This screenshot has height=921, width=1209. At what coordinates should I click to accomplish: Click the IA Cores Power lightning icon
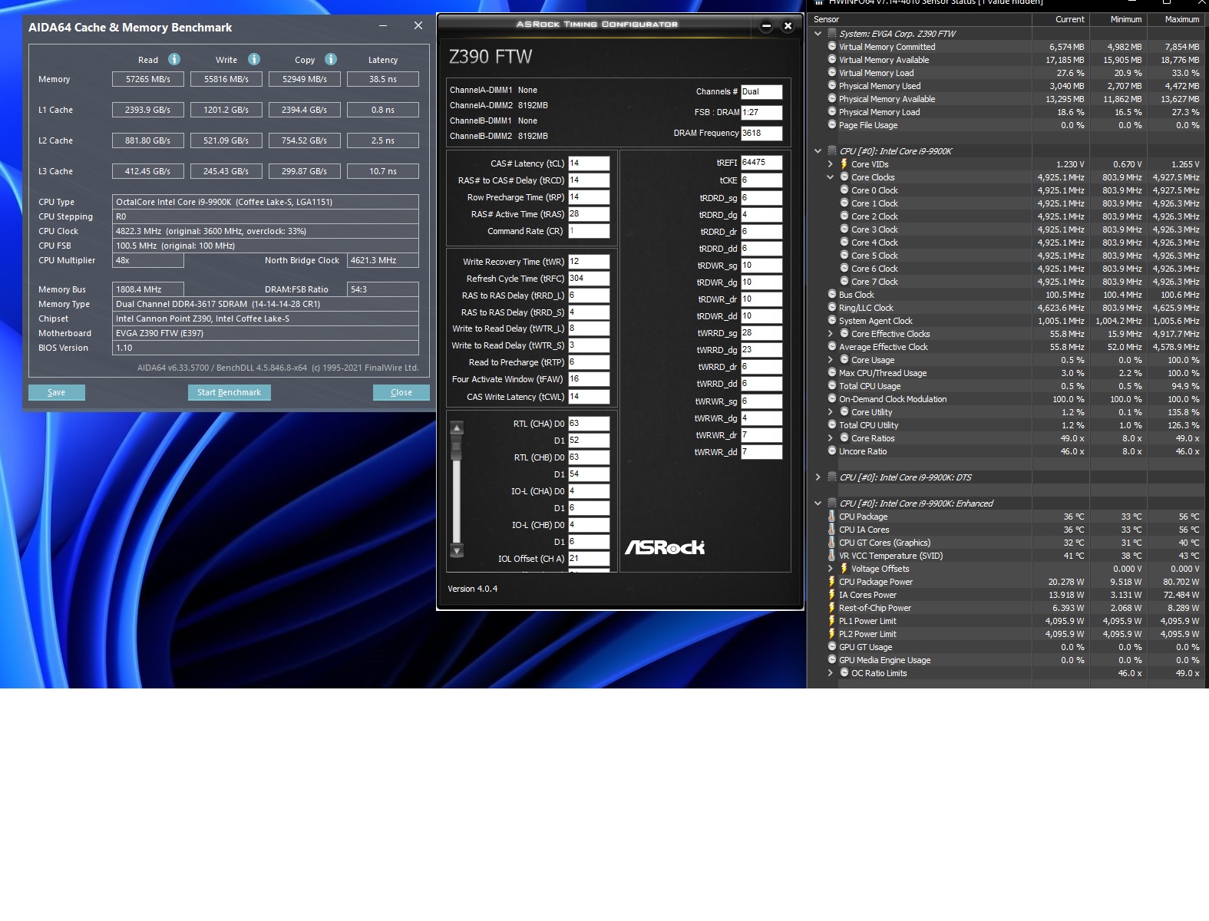point(832,595)
